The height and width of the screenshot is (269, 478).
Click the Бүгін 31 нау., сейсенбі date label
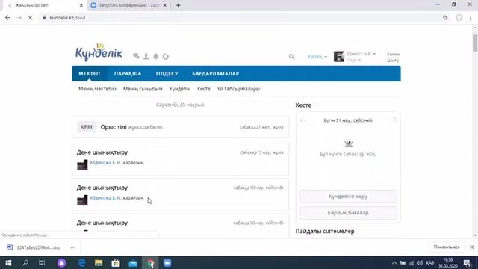[x=348, y=120]
